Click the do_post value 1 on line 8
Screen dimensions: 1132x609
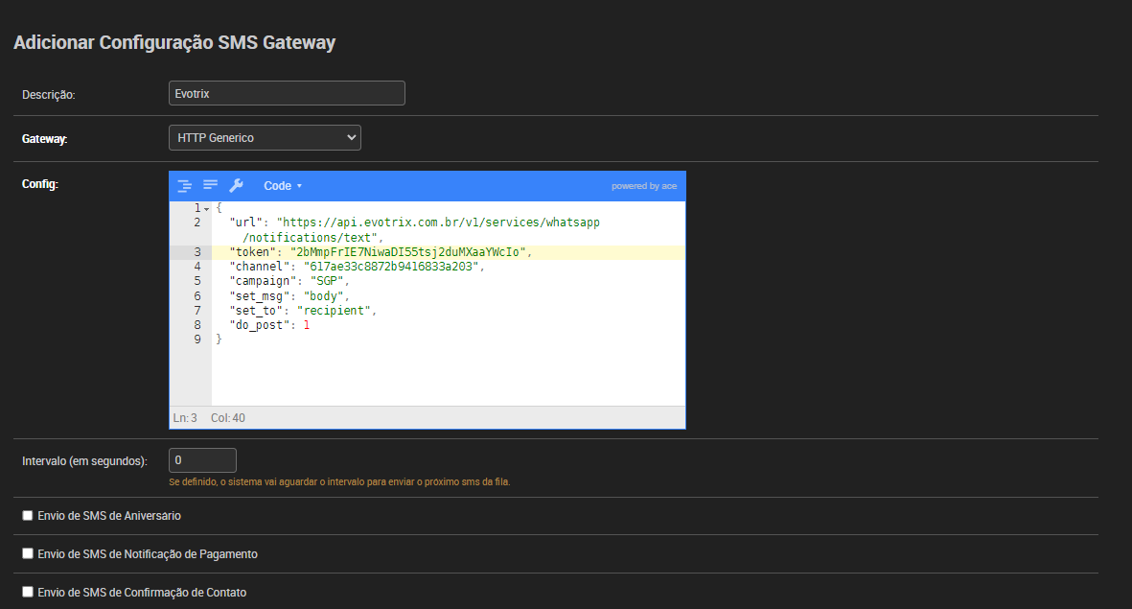[307, 325]
